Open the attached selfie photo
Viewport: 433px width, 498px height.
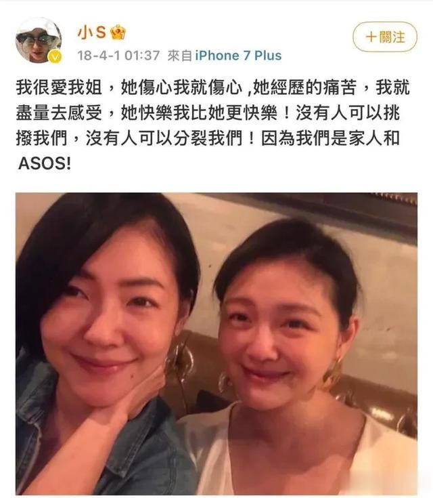point(216,344)
